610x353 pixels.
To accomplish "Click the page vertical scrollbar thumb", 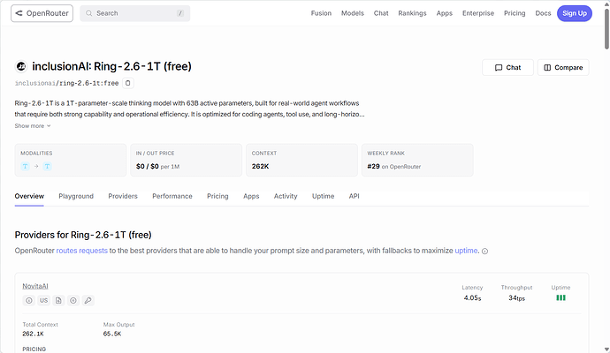I will click(606, 29).
